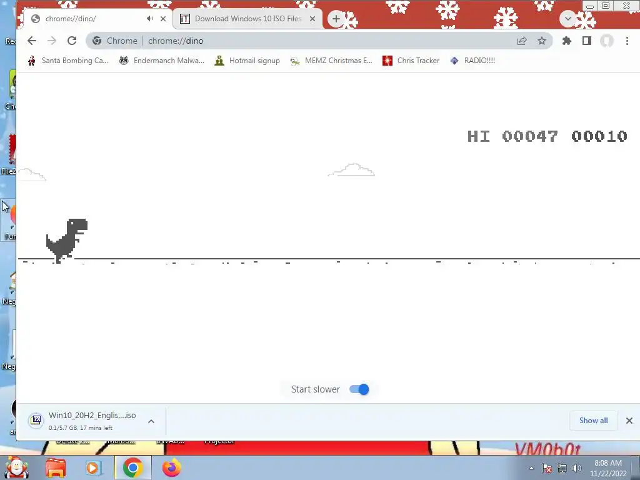Click the Action Center flag tray icon

(547, 468)
